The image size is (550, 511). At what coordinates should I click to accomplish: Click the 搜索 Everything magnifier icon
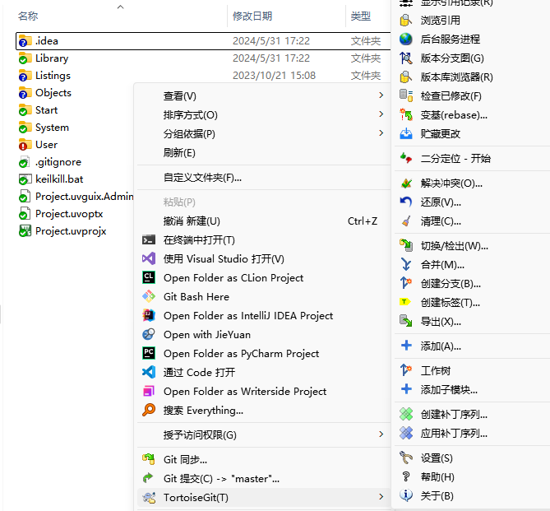(148, 411)
